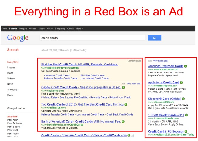
Task: Click green checkmark beside Apply for a Credit Card
Action: coord(181,82)
